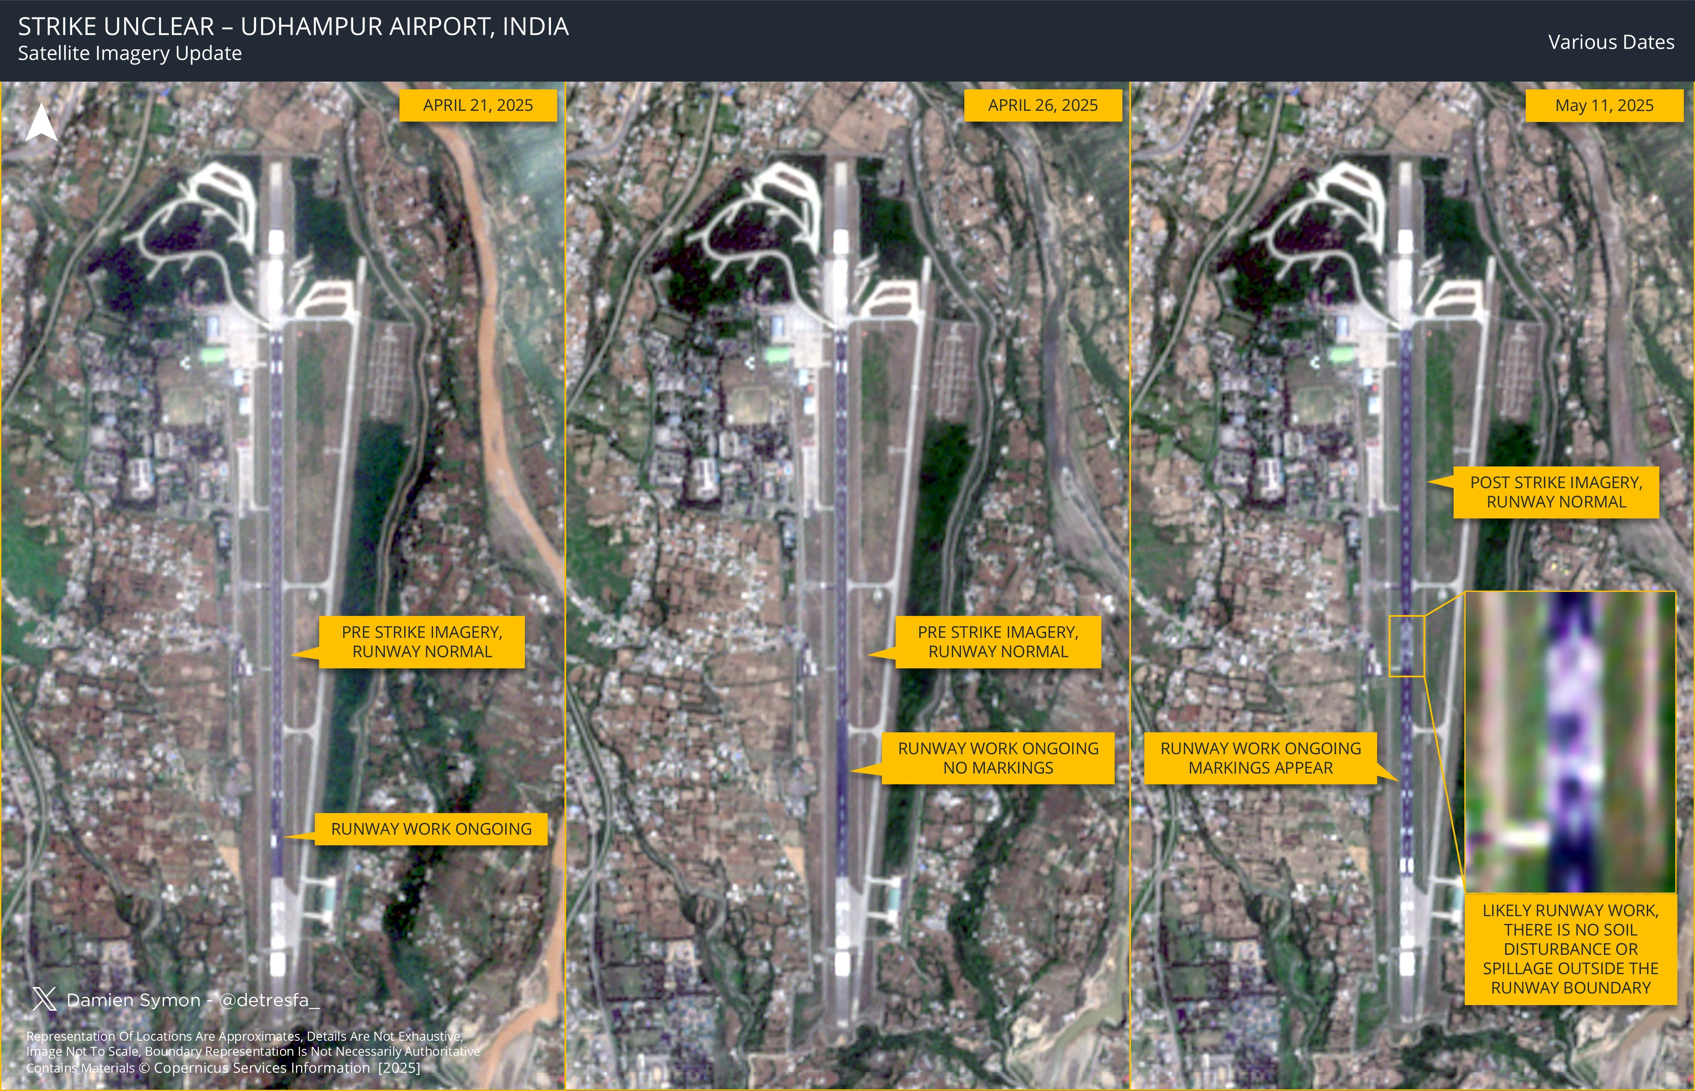The image size is (1695, 1091).
Task: Click the 'LIKELY RUNWAY WORK' explanation box
Action: (1570, 949)
